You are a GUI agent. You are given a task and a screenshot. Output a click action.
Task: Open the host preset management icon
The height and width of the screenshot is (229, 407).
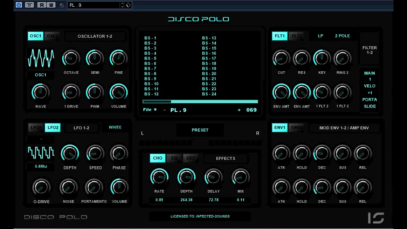[128, 5]
